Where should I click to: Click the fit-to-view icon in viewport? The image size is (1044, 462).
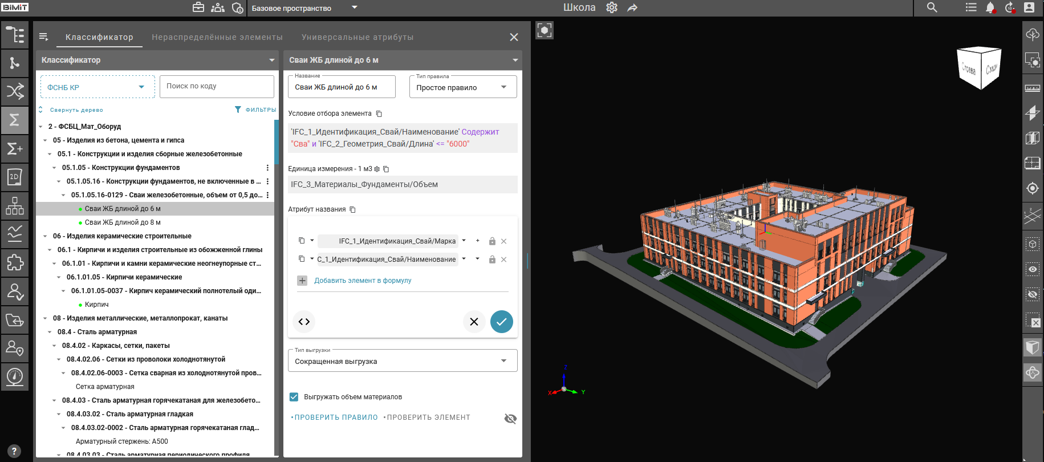click(545, 30)
